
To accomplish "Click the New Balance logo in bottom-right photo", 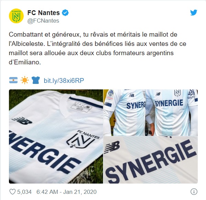I will (112, 147).
